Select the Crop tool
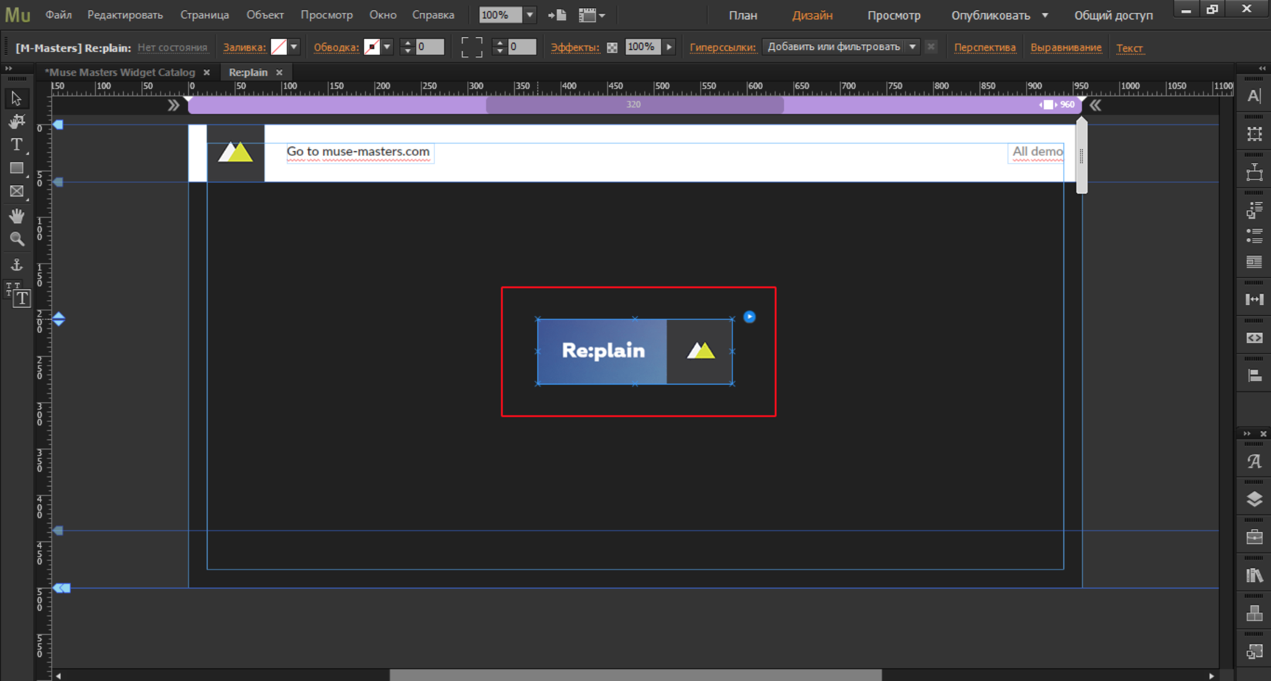1271x681 pixels. [x=16, y=121]
